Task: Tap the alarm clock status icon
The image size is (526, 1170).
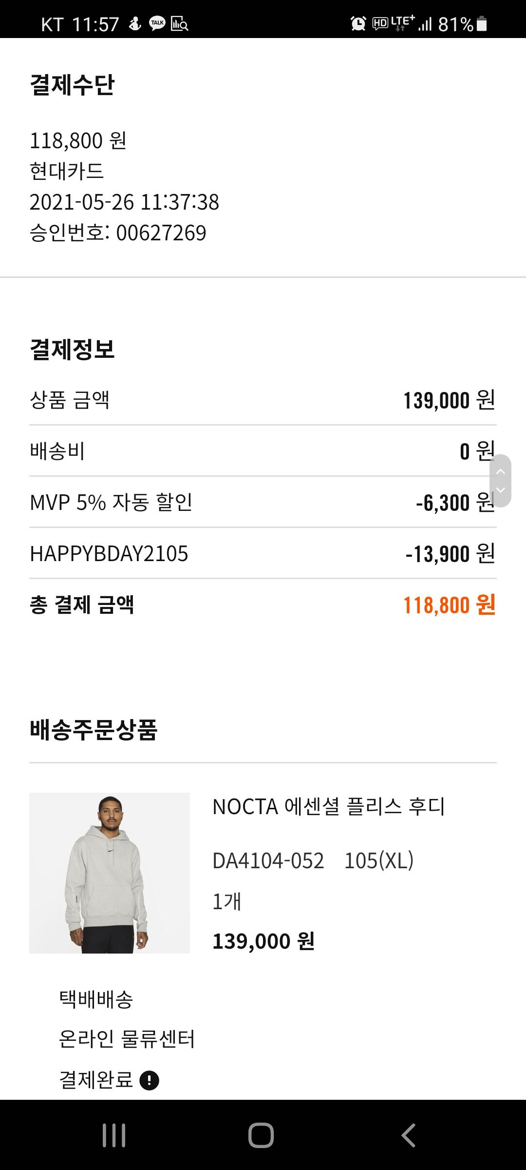Action: click(x=358, y=23)
